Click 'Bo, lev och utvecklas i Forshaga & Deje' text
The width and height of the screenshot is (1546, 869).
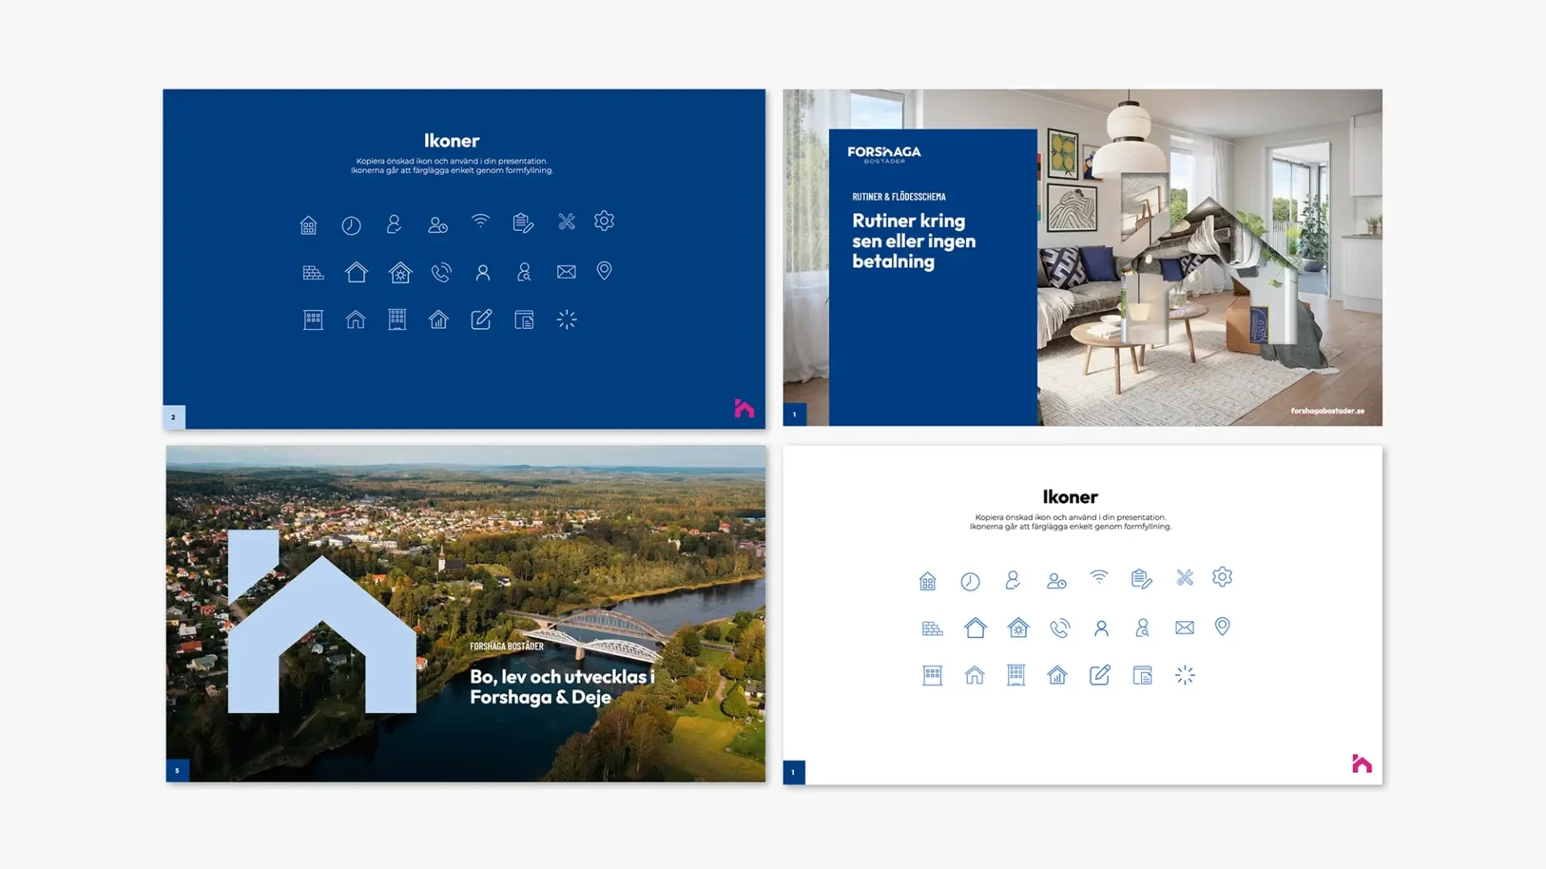click(562, 687)
